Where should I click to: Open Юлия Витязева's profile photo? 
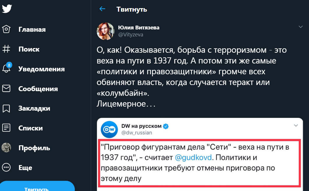[105, 31]
